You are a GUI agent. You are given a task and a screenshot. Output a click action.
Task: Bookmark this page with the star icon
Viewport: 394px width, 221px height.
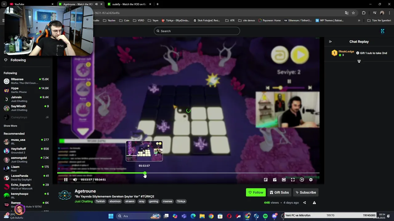(x=353, y=13)
